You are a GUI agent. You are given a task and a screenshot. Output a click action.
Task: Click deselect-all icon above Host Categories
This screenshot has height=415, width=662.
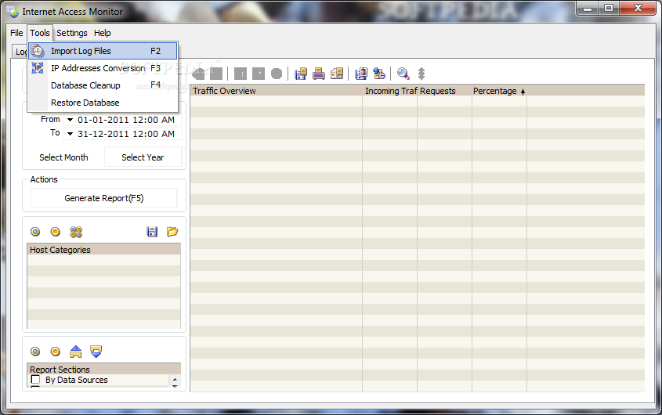[56, 232]
